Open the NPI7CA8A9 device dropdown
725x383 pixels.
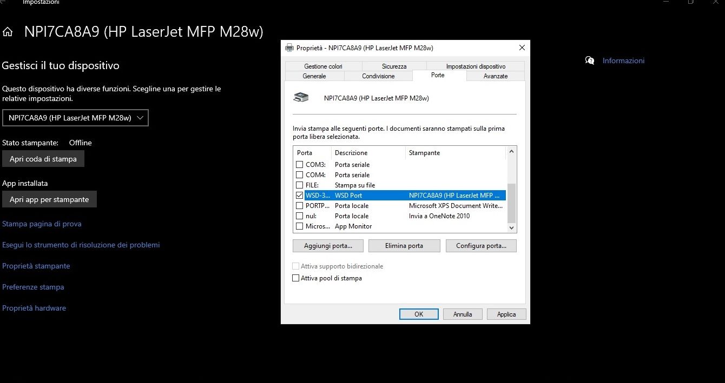tap(75, 118)
